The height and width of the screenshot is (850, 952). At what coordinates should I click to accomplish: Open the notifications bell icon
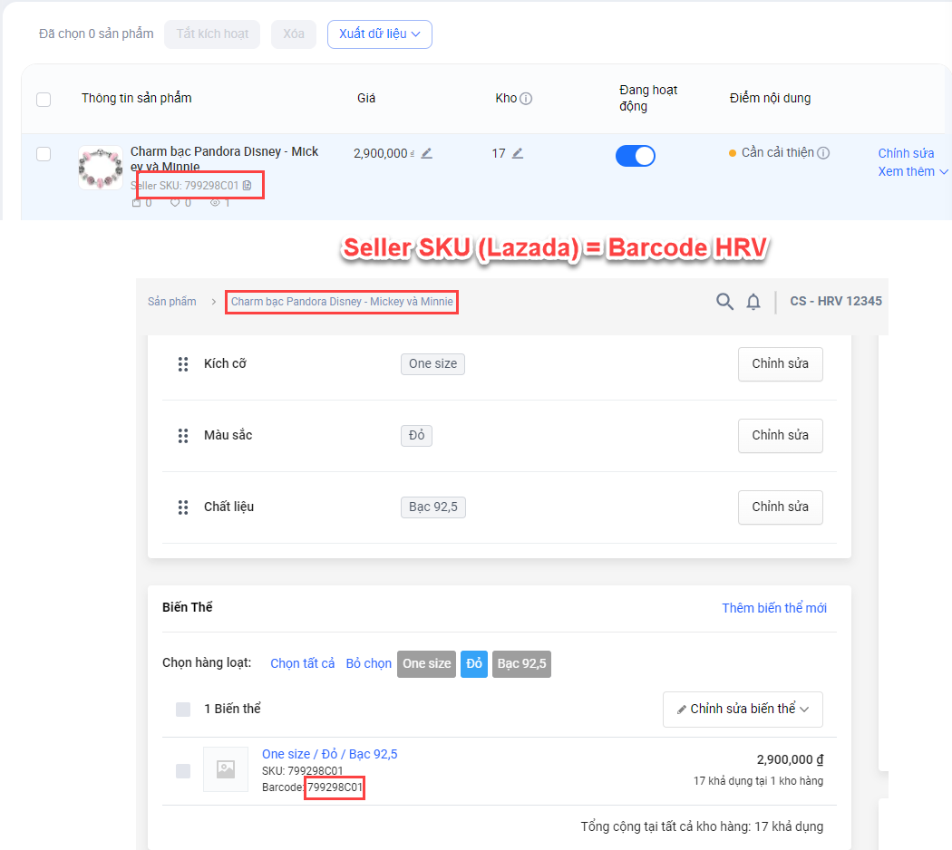[x=753, y=302]
